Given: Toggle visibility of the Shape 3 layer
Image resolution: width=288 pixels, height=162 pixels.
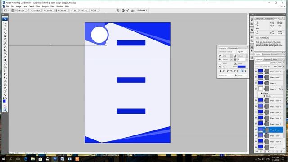Looking at the screenshot, I should (256, 89).
